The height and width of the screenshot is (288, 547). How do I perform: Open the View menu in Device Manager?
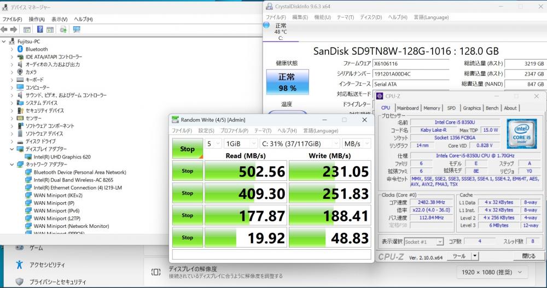(60, 19)
